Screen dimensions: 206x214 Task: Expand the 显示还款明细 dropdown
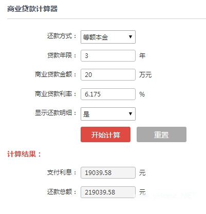[x=108, y=114]
